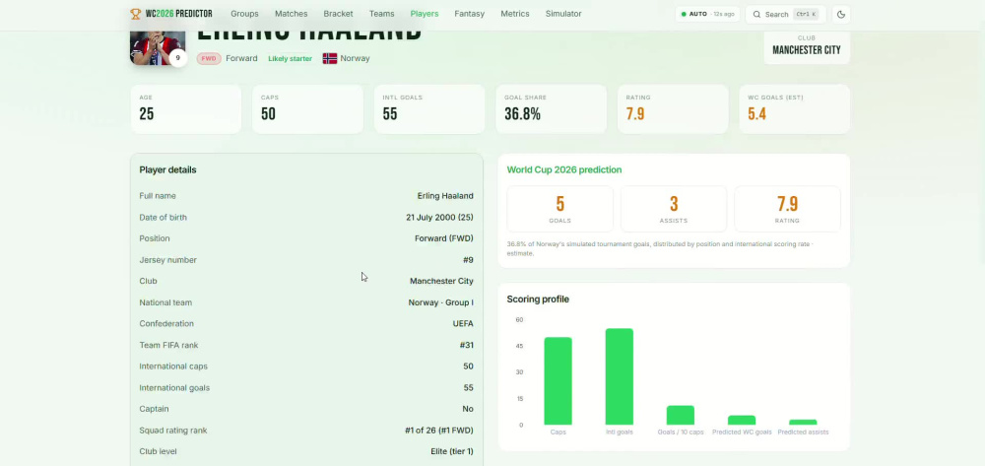Click the prediction 7.9 Rating box
985x466 pixels.
tap(787, 209)
